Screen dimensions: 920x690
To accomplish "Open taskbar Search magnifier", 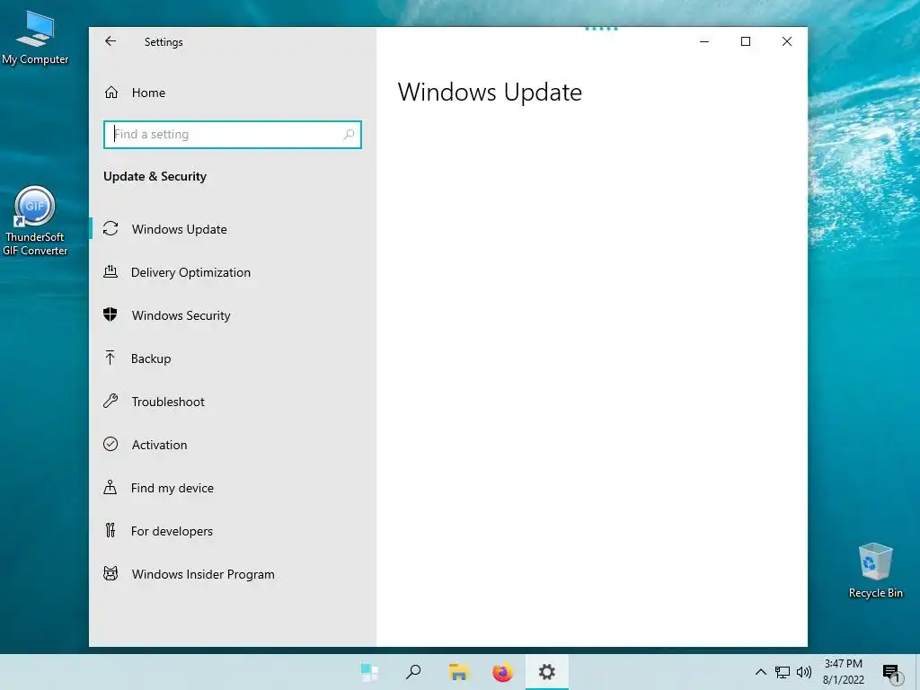I will (413, 672).
